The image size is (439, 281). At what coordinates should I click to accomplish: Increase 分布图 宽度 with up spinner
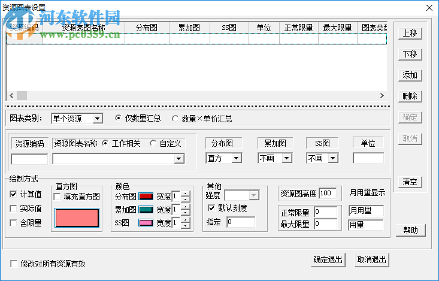[x=185, y=194]
